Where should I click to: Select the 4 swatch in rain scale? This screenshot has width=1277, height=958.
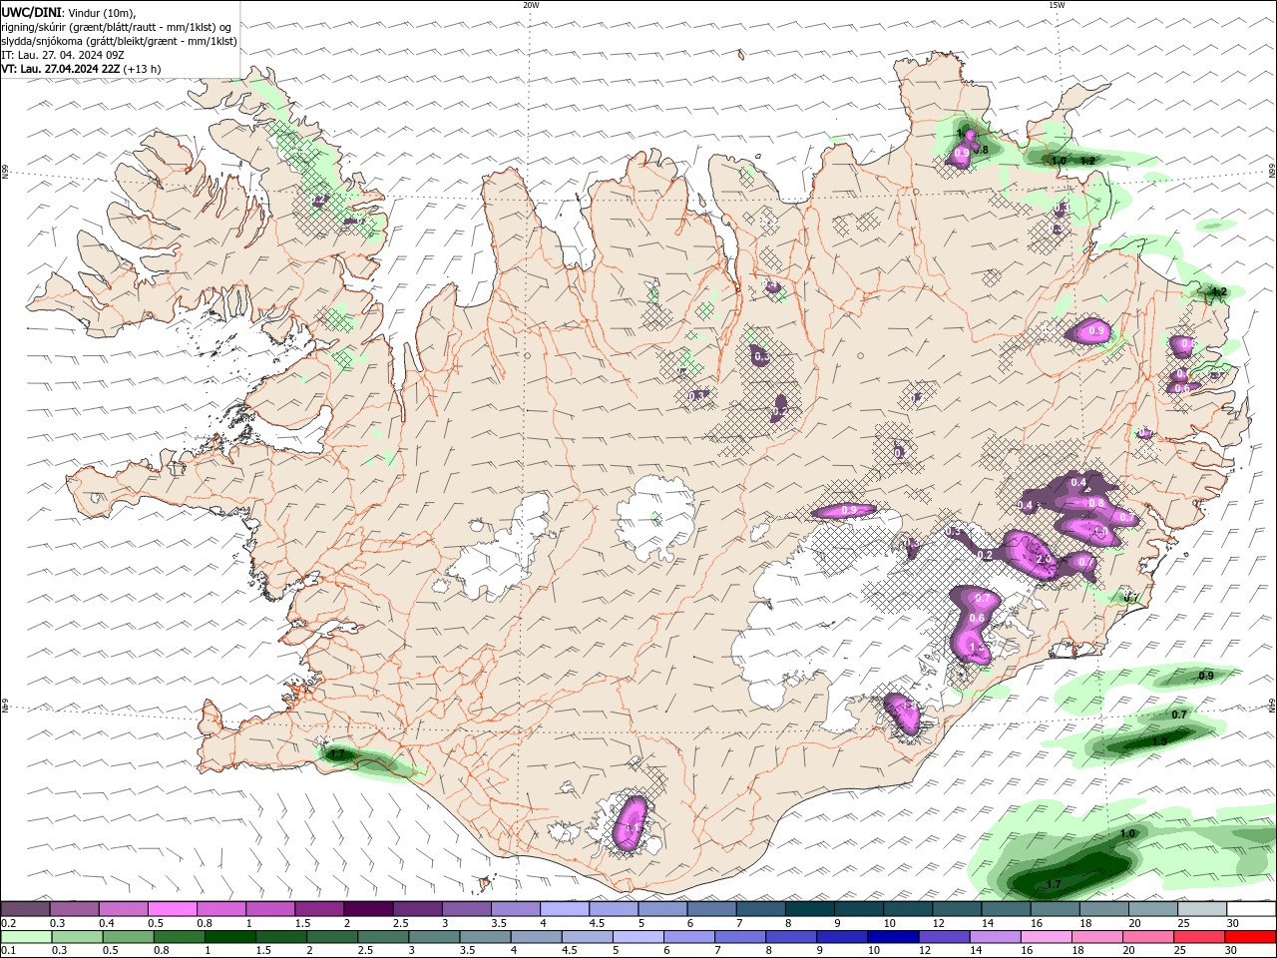(537, 936)
